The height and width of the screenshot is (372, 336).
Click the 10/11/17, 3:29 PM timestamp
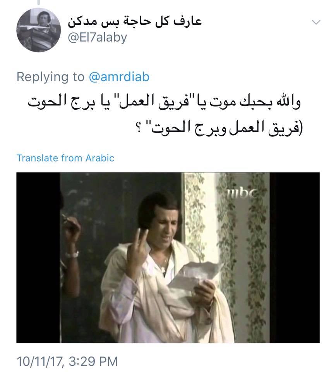pos(67,361)
